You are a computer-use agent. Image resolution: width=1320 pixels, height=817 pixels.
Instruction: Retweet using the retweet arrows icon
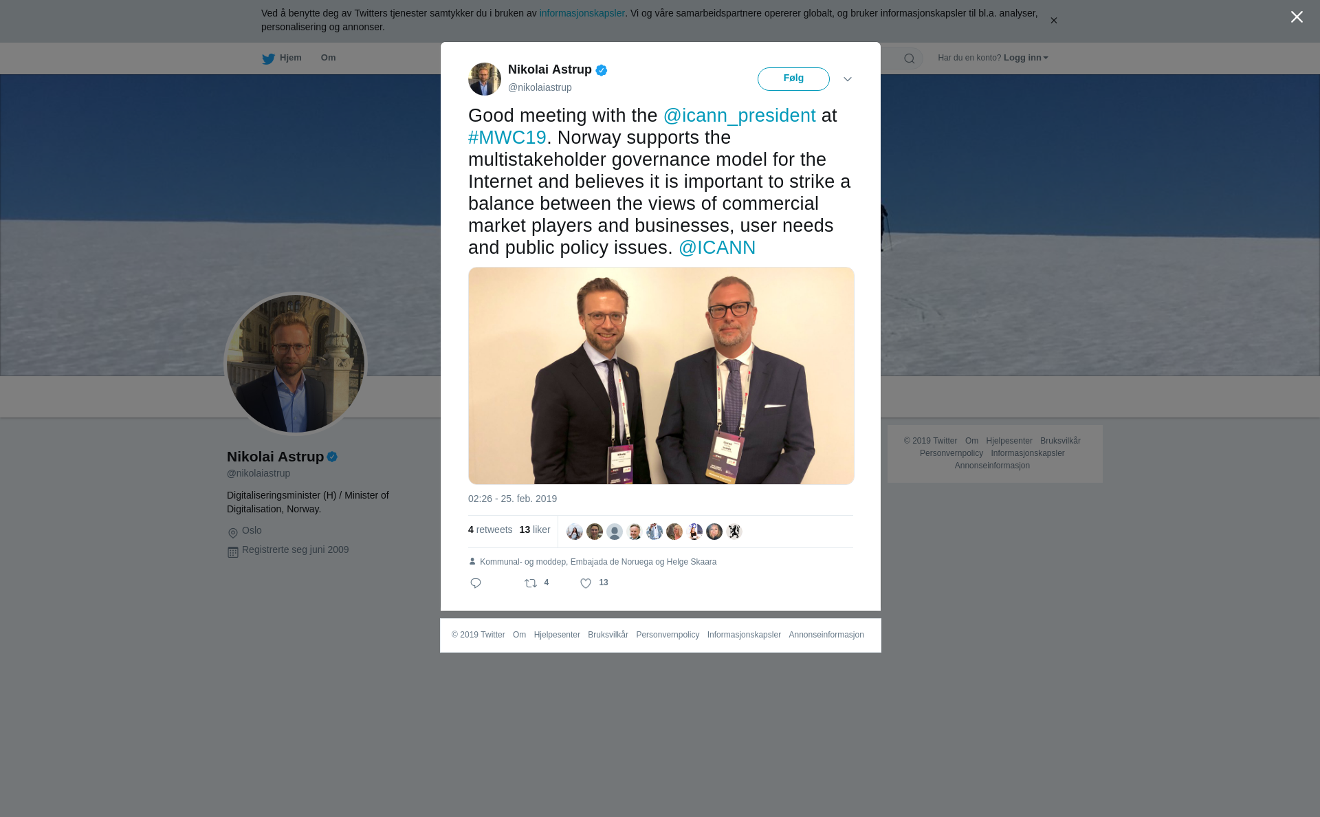[x=531, y=583]
